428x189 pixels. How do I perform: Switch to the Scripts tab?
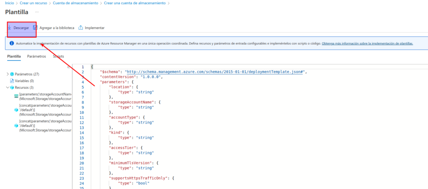tap(59, 56)
